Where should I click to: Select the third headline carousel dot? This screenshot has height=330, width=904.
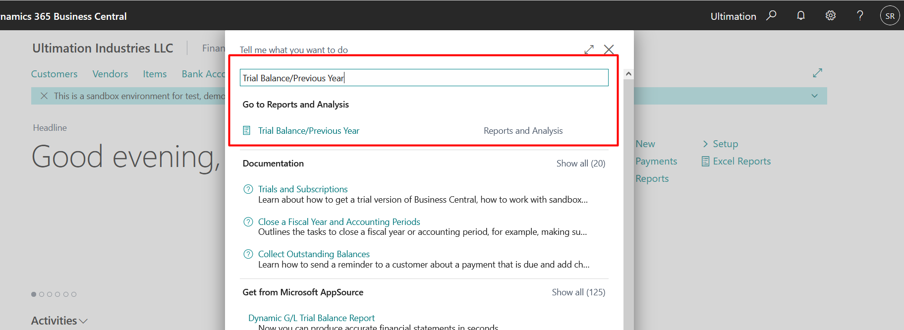(x=50, y=294)
